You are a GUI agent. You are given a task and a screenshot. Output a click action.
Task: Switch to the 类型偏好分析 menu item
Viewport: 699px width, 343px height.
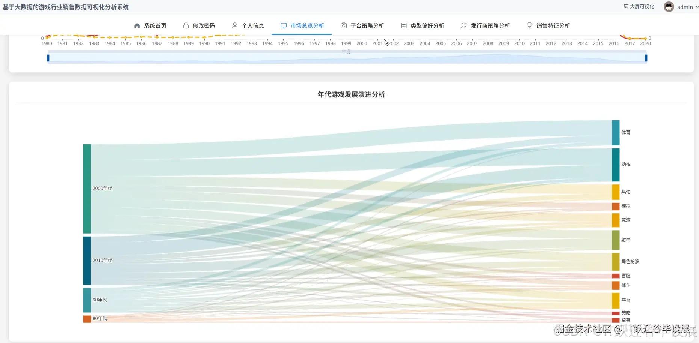(423, 25)
